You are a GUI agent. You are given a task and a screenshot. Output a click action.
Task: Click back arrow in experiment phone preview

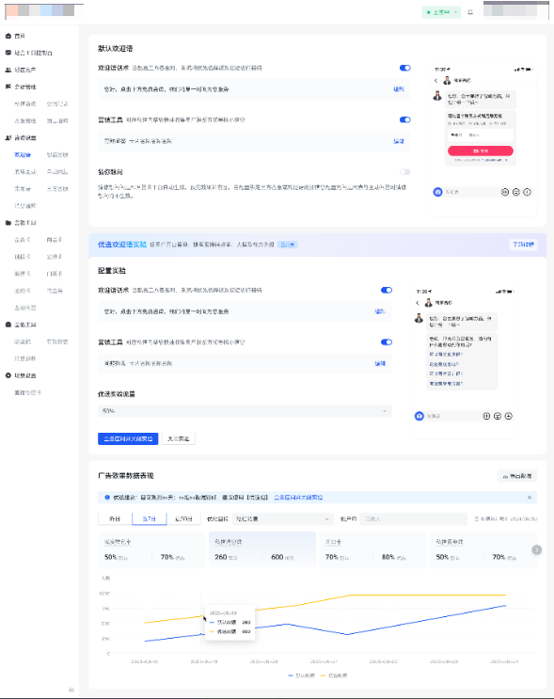coord(418,303)
